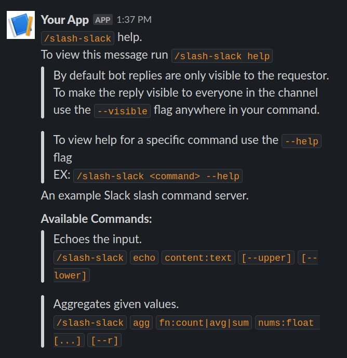Click the /slash-slack <command> --help example

coord(158,176)
